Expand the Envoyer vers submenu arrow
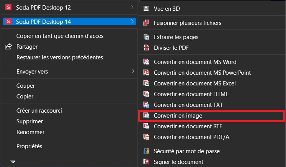Image resolution: width=286 pixels, height=167 pixels. (132, 71)
